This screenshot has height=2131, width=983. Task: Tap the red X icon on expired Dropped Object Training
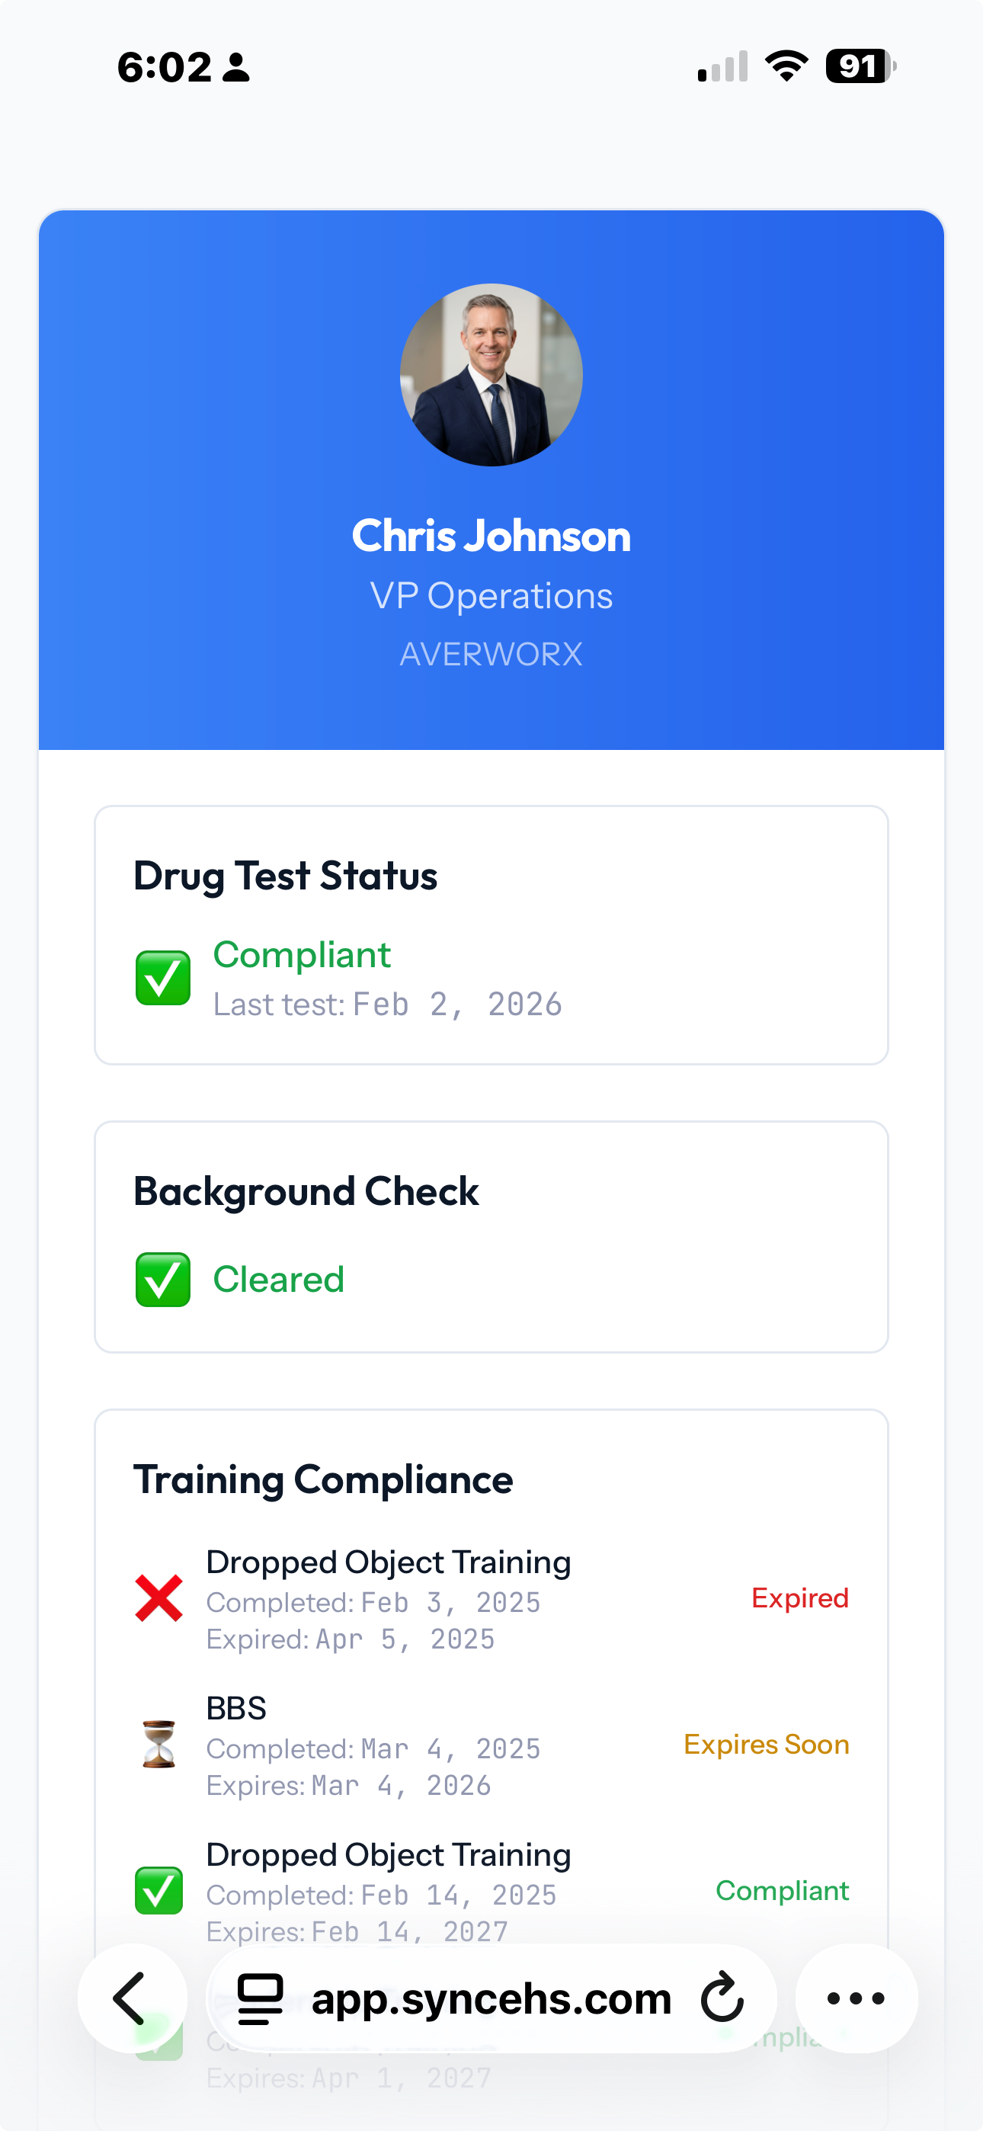(x=158, y=1597)
